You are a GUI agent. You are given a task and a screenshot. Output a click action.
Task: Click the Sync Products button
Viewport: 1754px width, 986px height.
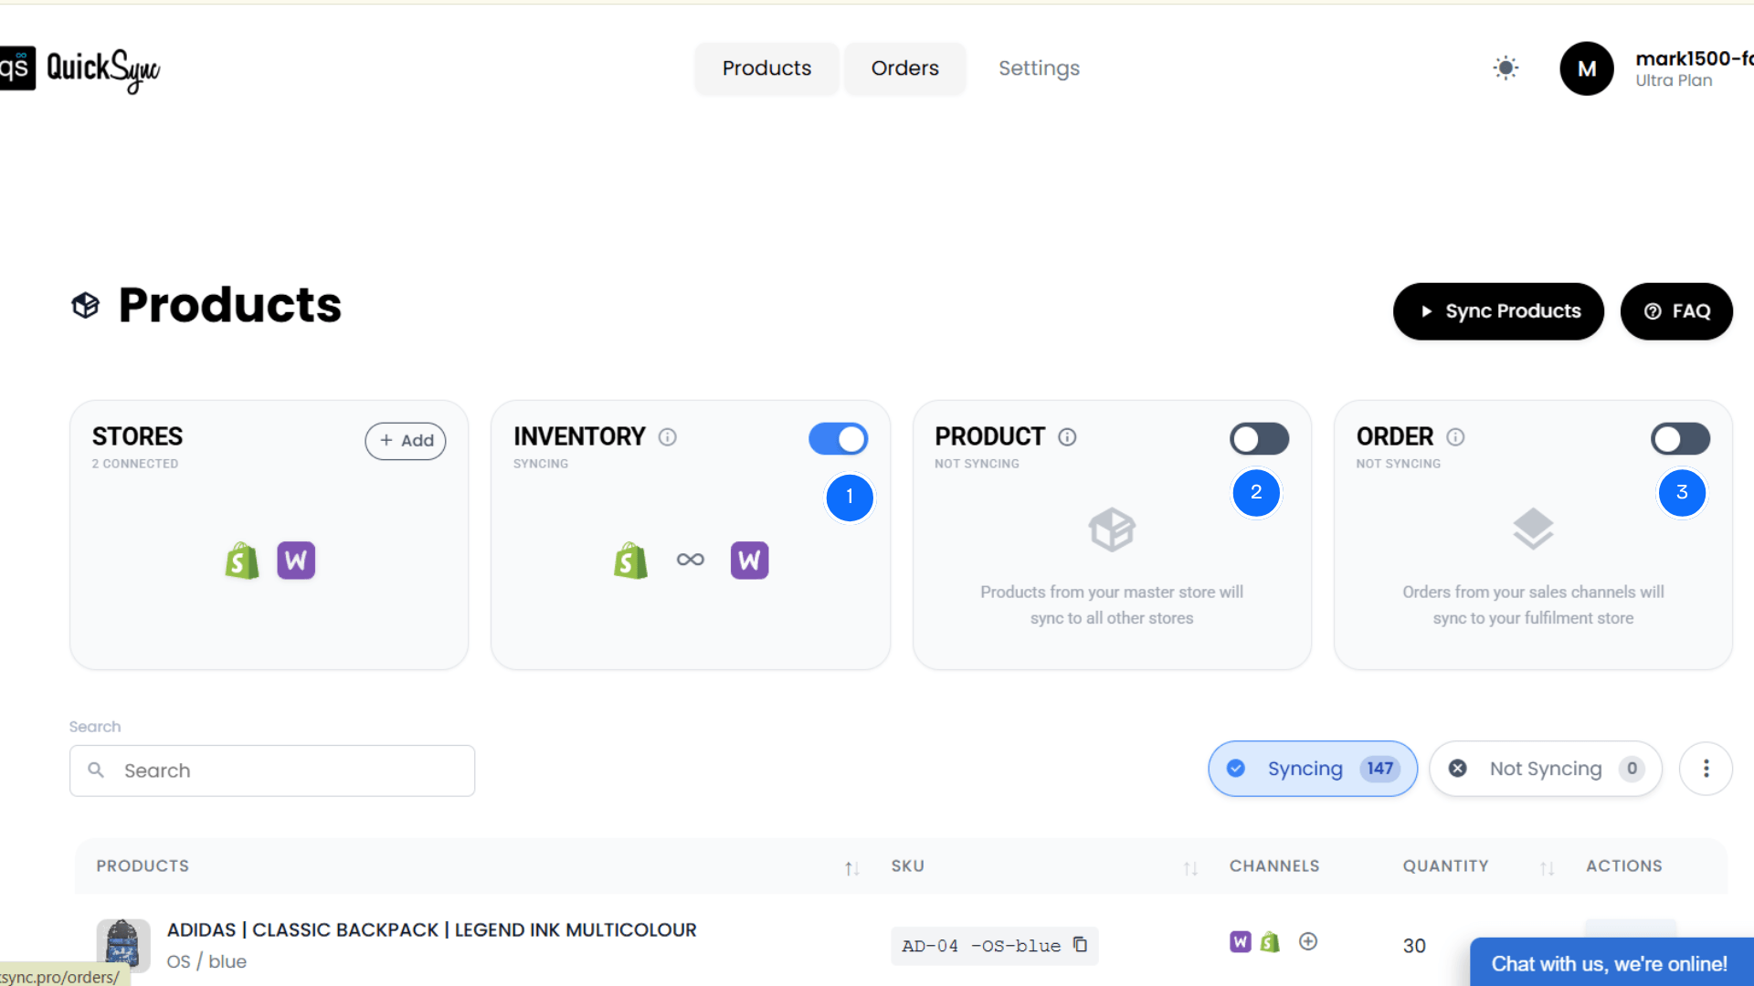[x=1497, y=310]
